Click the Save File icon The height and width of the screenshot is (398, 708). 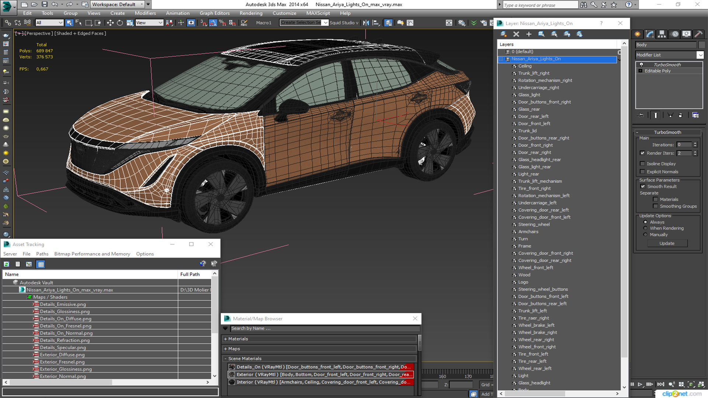(x=44, y=4)
